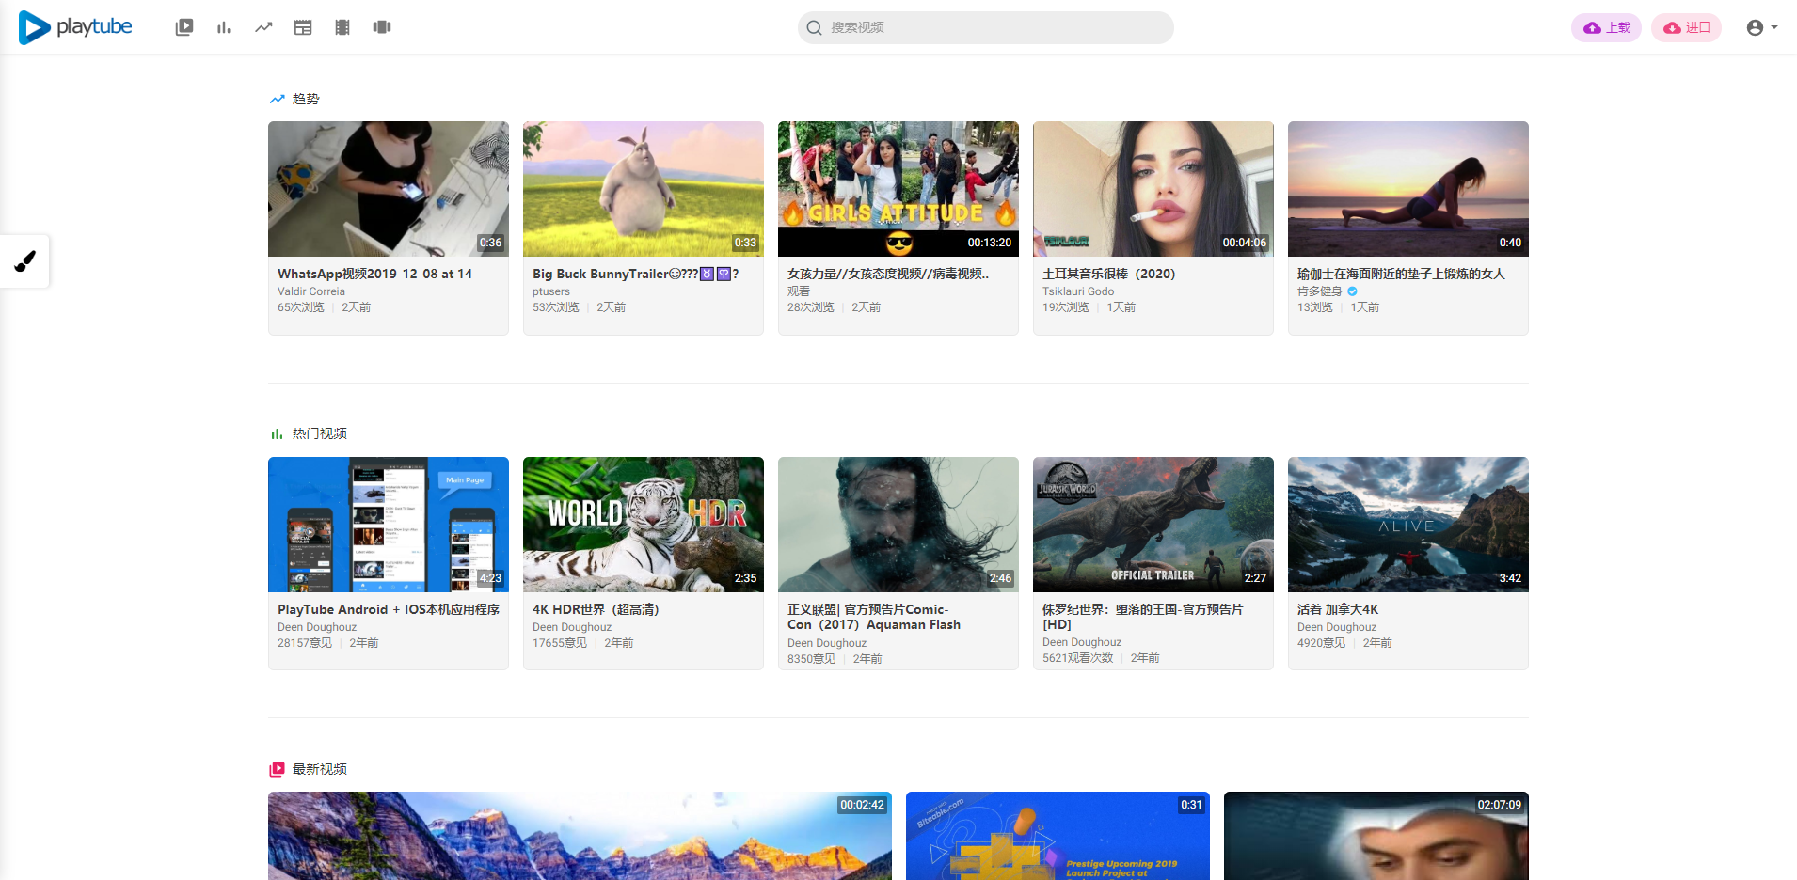The height and width of the screenshot is (880, 1797).
Task: Select the popular videos bar-chart icon
Action: coord(223,27)
